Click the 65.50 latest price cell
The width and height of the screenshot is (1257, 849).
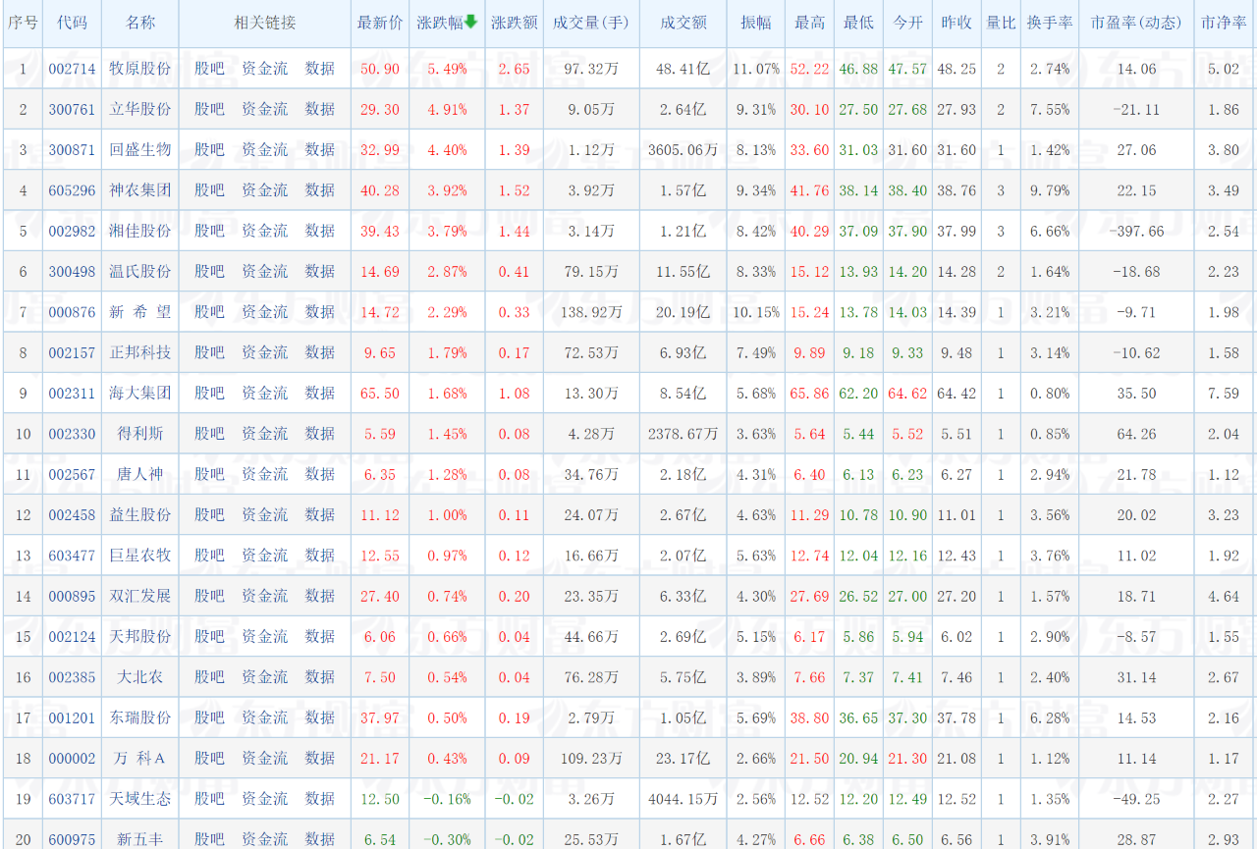[x=380, y=393]
